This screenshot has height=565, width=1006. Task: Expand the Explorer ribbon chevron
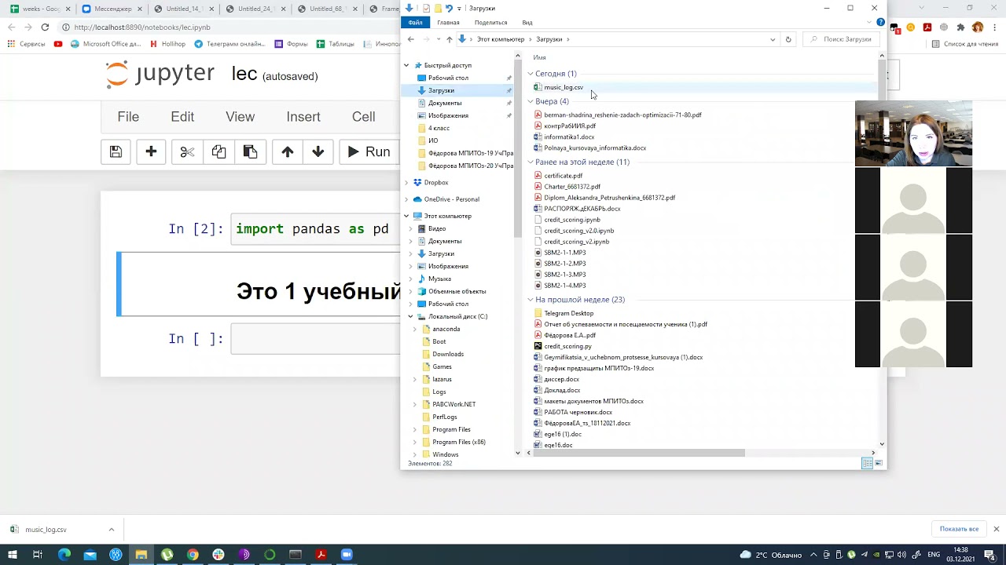click(870, 23)
